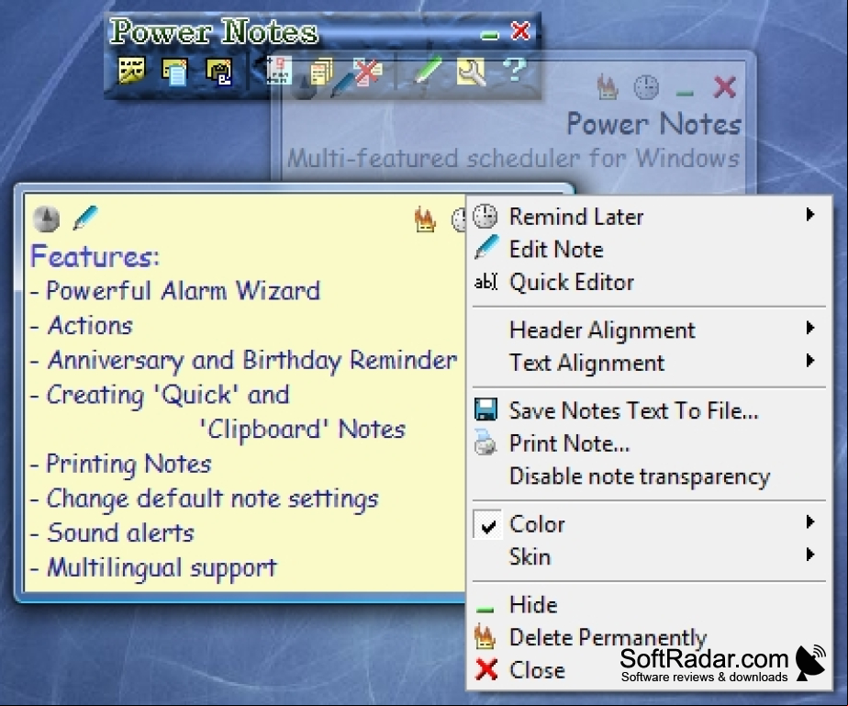Image resolution: width=848 pixels, height=706 pixels.
Task: Choose Print Note... menu entry
Action: [x=649, y=443]
